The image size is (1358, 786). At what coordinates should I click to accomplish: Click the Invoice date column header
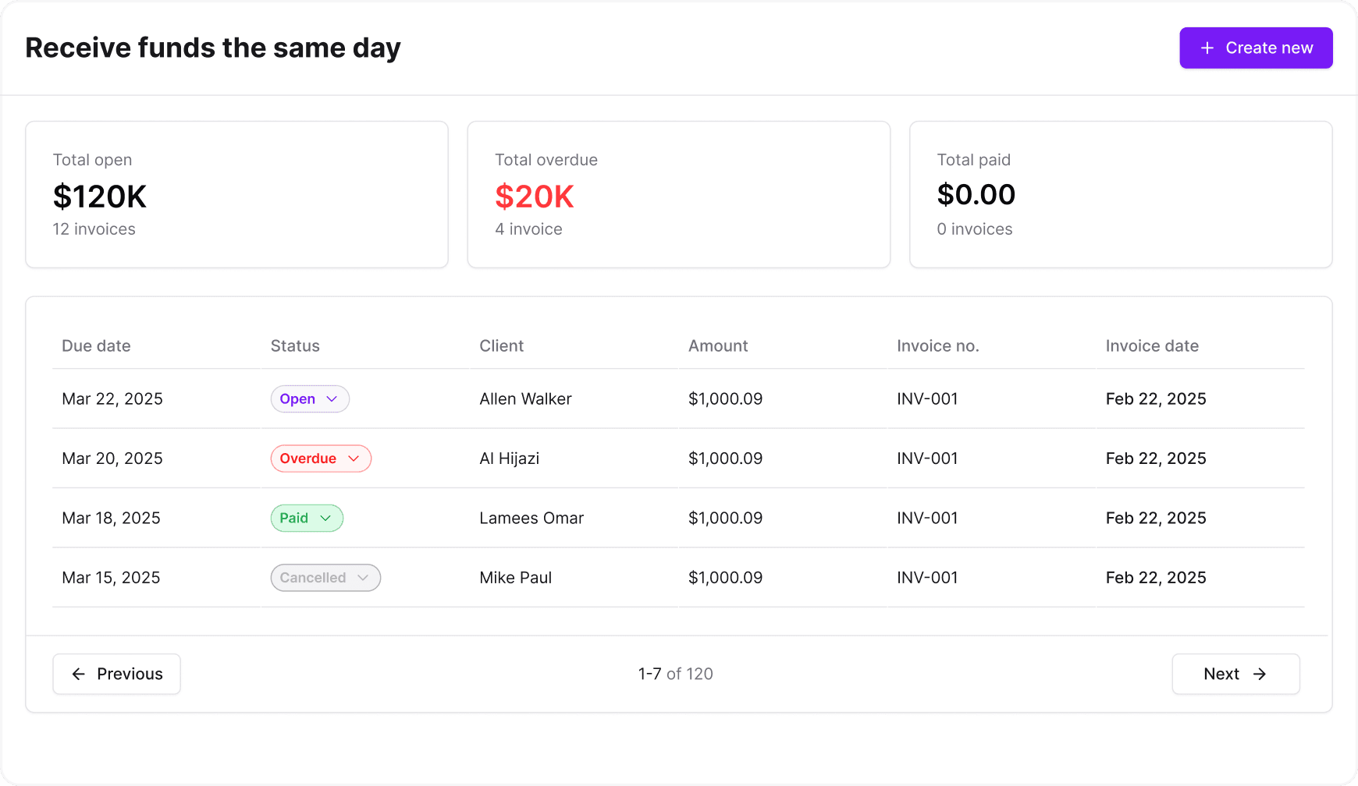click(1152, 346)
